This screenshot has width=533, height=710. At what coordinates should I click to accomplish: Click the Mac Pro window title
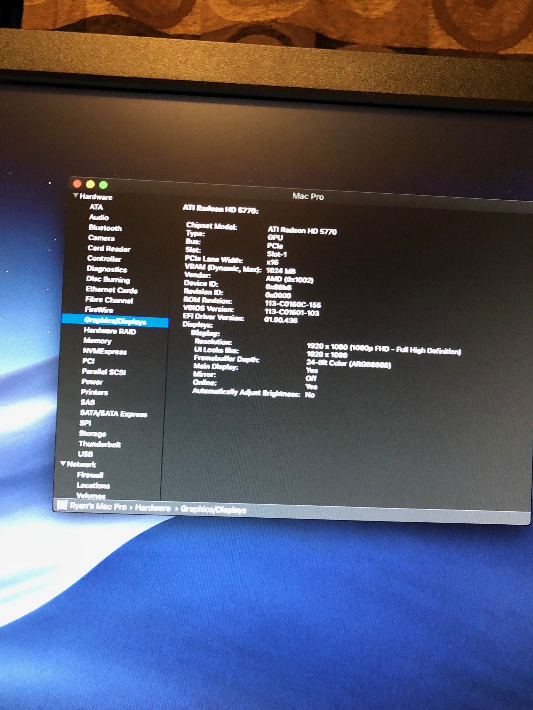(308, 197)
